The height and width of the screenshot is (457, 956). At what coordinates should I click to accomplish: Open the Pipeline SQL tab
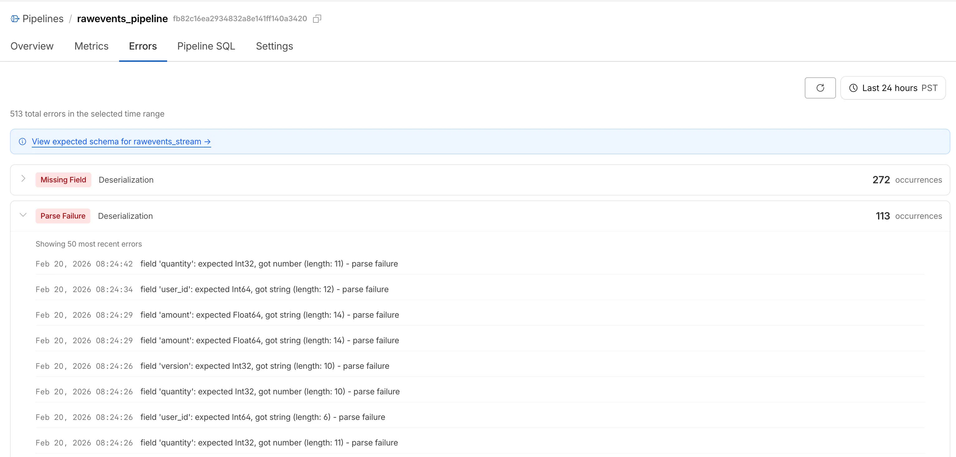(206, 46)
